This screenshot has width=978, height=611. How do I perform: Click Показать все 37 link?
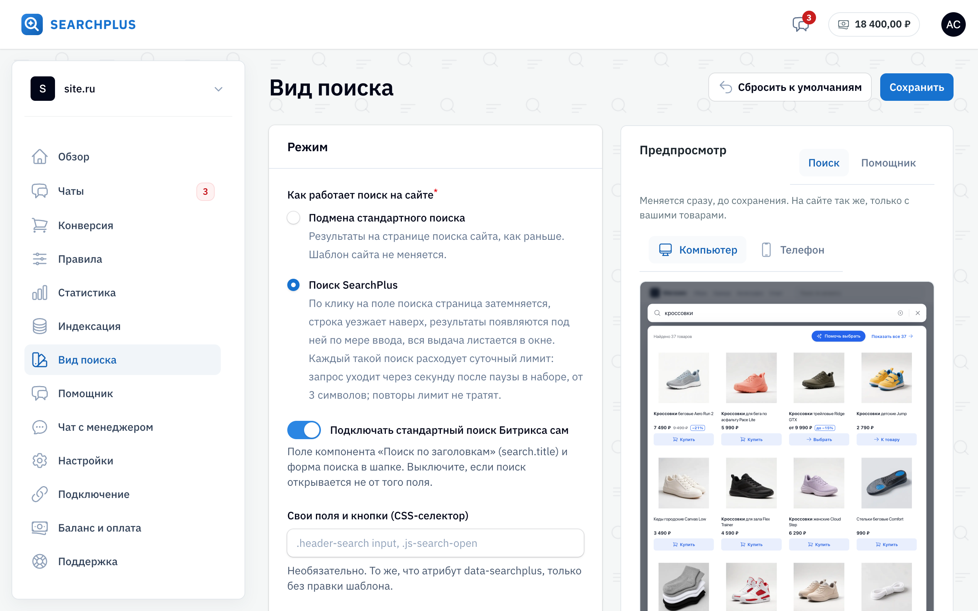click(x=892, y=336)
